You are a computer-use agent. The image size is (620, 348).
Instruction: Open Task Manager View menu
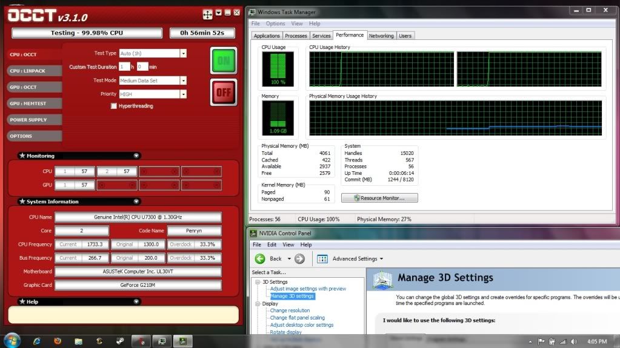point(296,24)
